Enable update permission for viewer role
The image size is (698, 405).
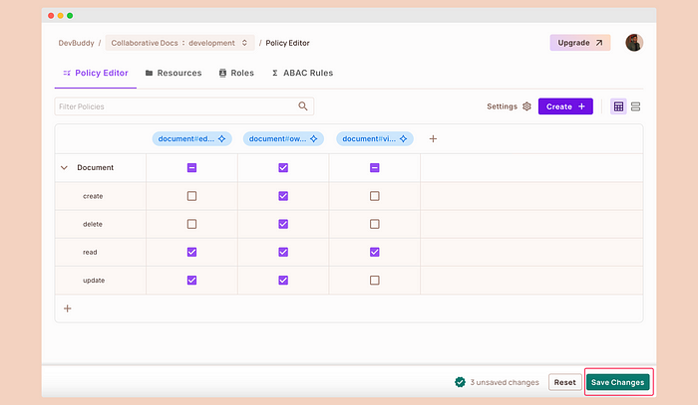coord(374,281)
